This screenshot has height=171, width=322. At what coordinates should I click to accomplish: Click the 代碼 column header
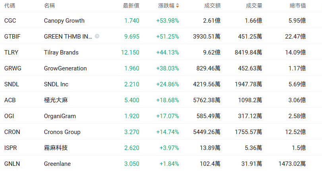pos(10,6)
